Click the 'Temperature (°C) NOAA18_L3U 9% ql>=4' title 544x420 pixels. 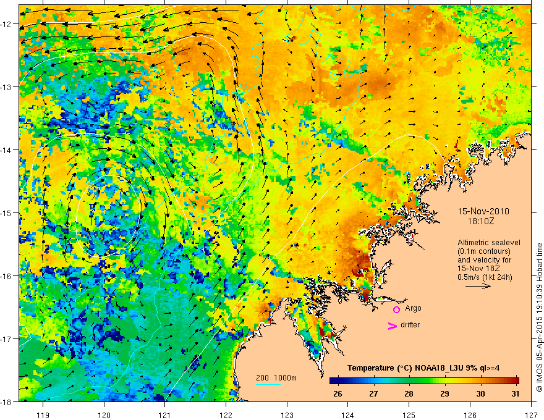click(x=423, y=368)
